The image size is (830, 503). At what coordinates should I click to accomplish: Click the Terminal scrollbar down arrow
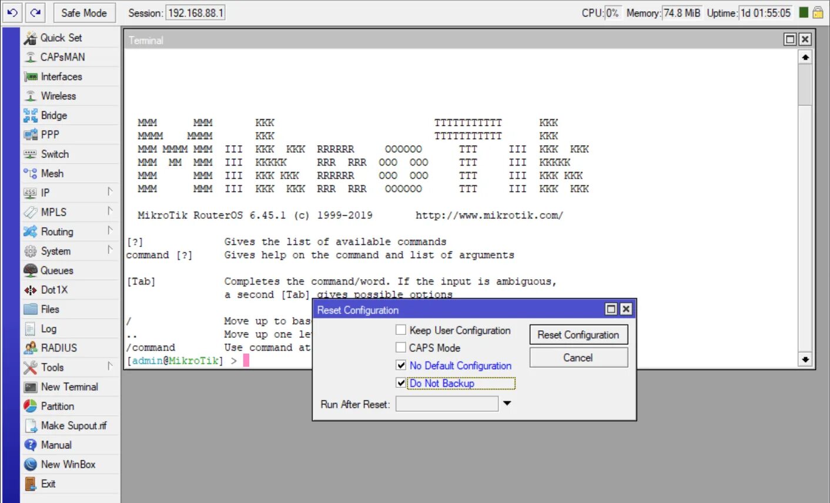(x=805, y=359)
